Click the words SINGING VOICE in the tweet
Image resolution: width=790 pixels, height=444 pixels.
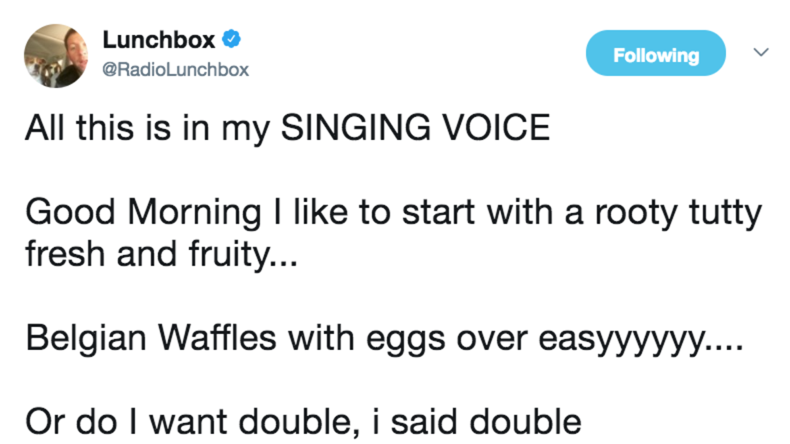click(415, 128)
